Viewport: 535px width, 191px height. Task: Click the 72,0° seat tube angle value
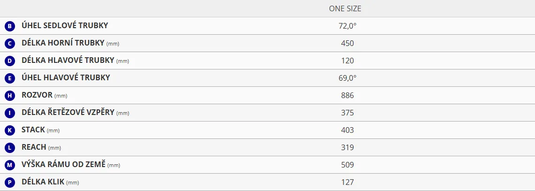[x=347, y=26]
